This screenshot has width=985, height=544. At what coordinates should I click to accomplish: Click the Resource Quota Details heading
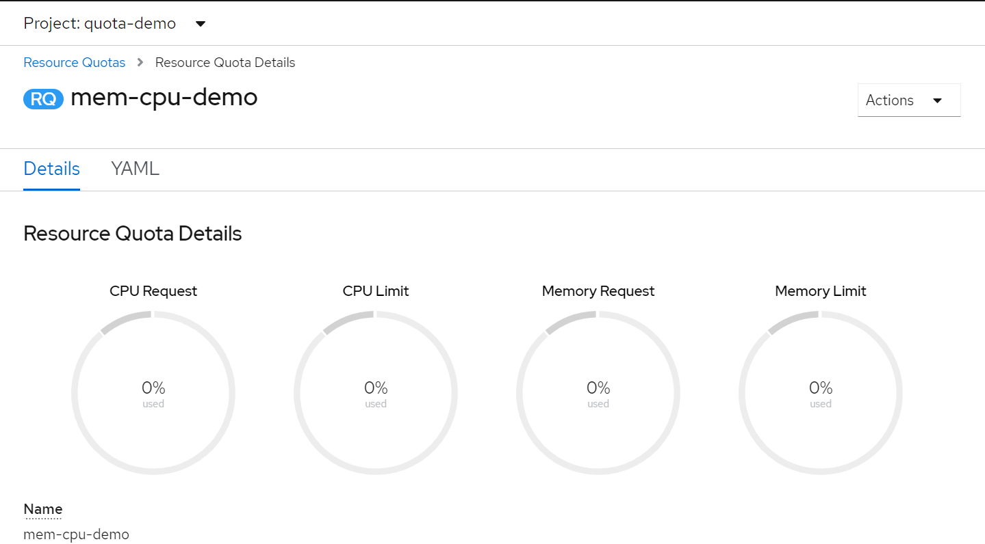[x=132, y=233]
